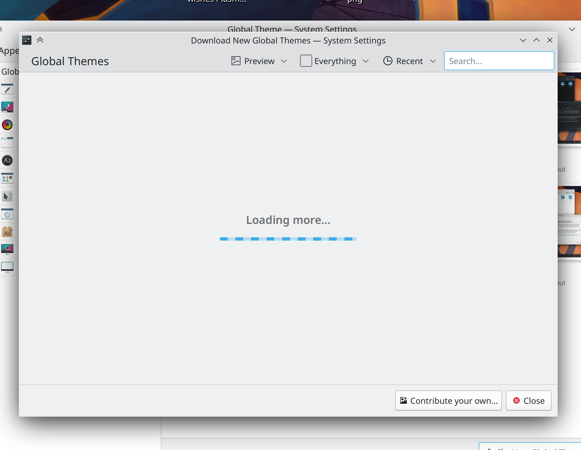The image size is (581, 450).
Task: Toggle the Everything category checkbox icon
Action: click(306, 61)
